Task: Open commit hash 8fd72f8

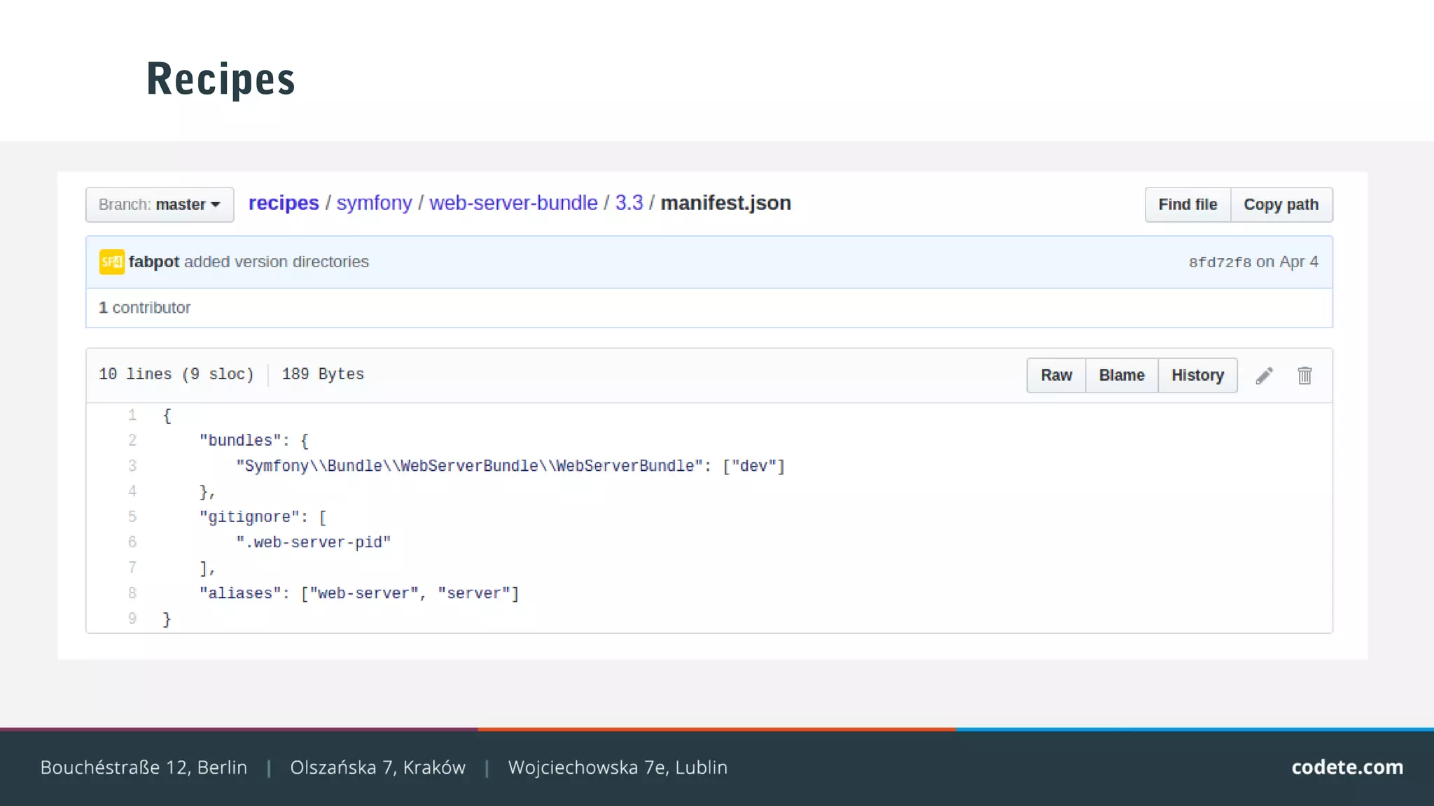Action: [x=1219, y=262]
